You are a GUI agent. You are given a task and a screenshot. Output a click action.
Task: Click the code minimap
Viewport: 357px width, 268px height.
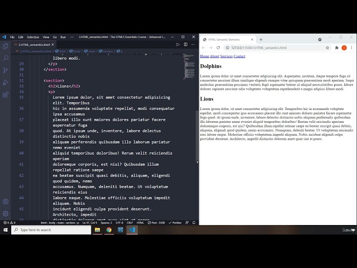[189, 66]
